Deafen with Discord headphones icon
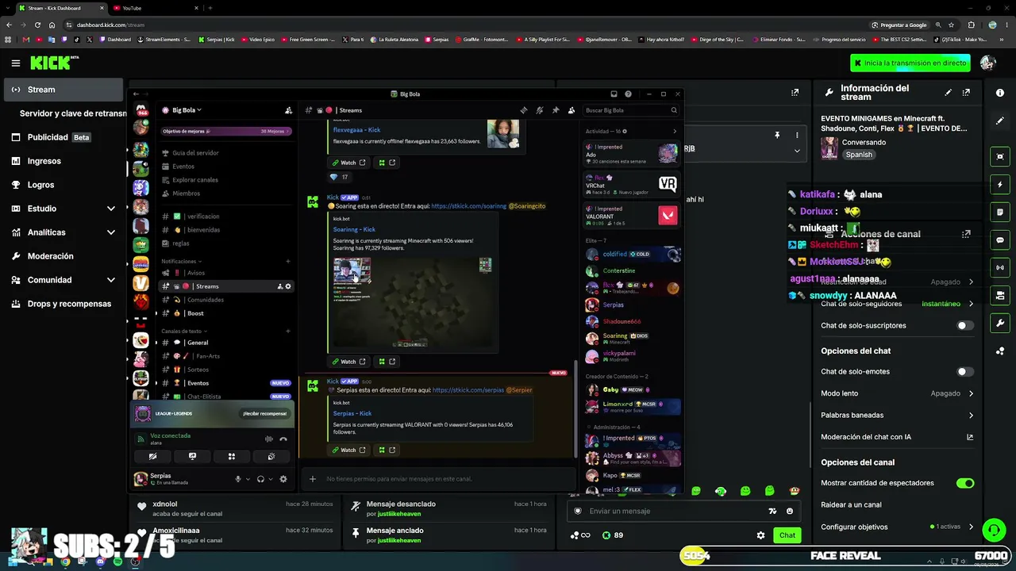1016x571 pixels. pos(260,479)
